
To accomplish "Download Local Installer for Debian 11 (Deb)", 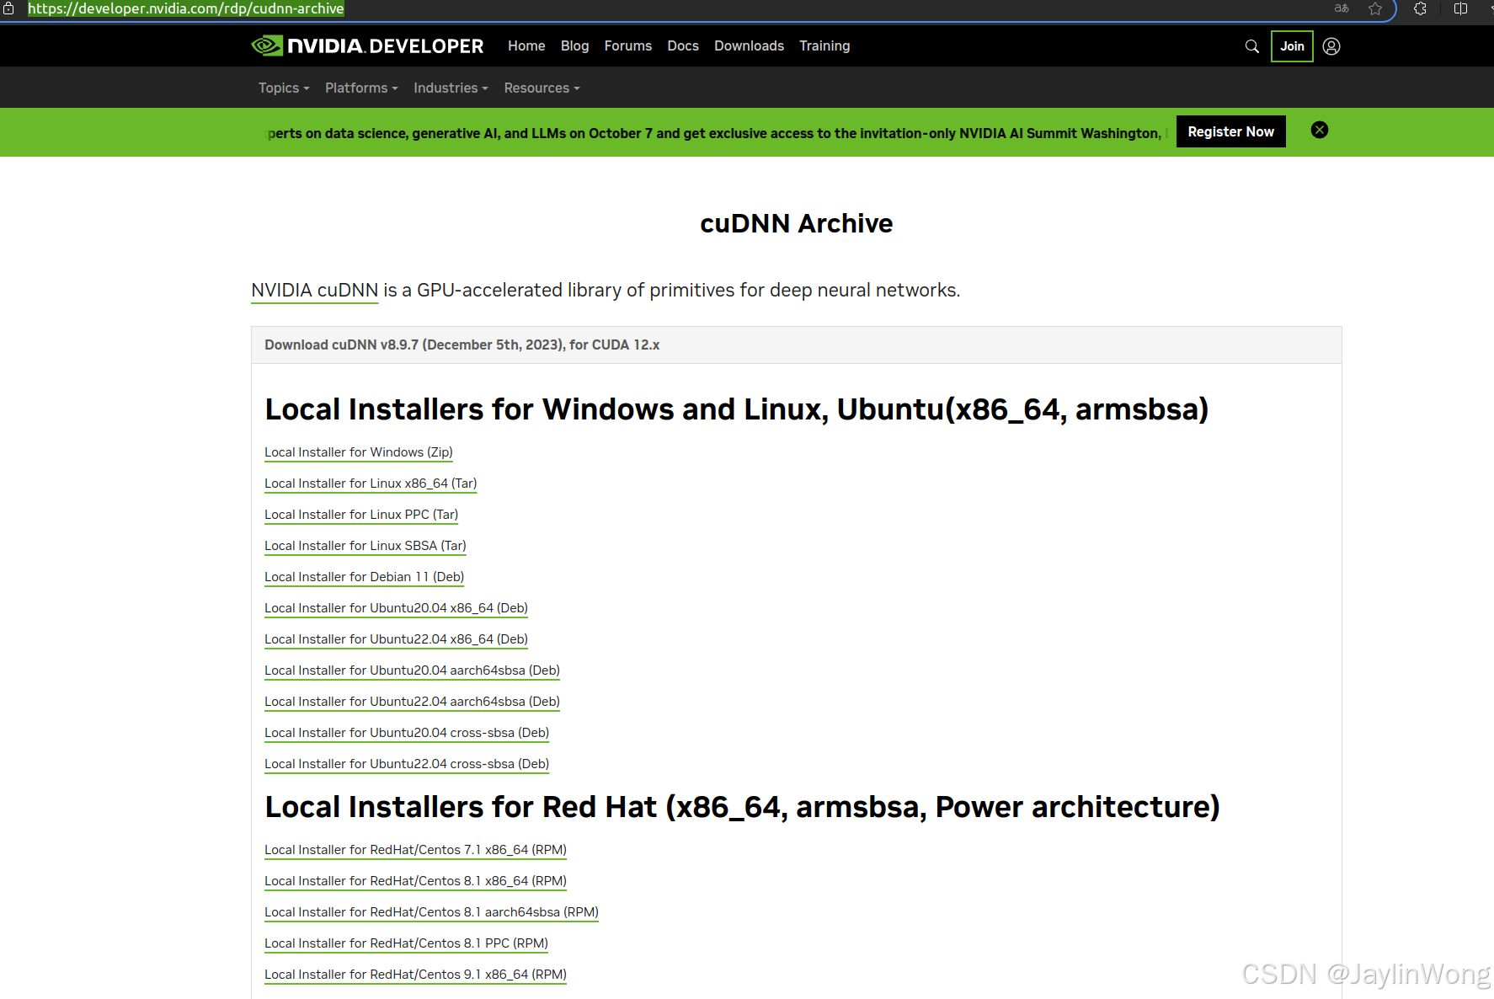I will click(365, 577).
